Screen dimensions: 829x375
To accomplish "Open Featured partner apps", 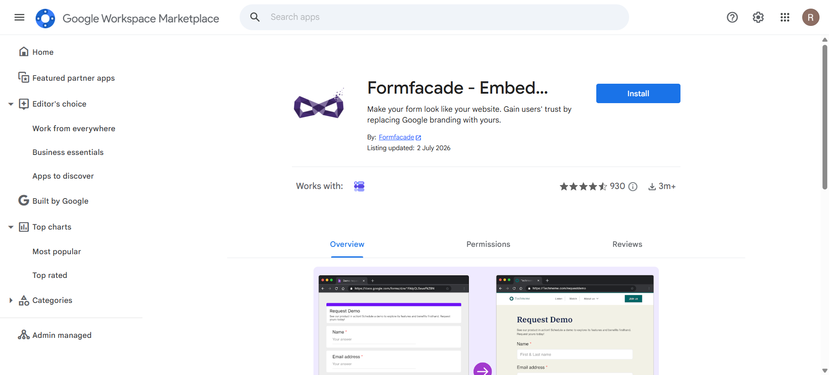I will pyautogui.click(x=73, y=78).
